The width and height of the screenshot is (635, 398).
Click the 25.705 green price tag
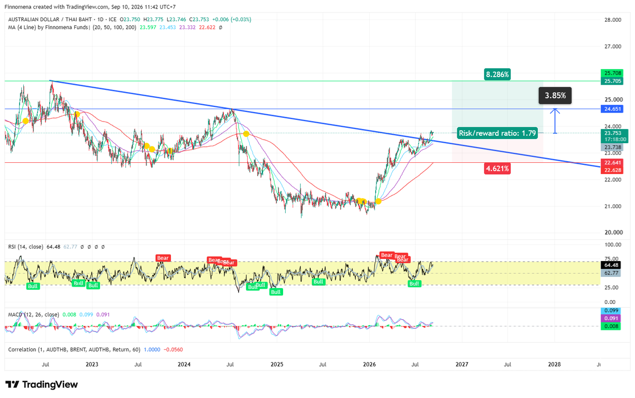pos(612,81)
